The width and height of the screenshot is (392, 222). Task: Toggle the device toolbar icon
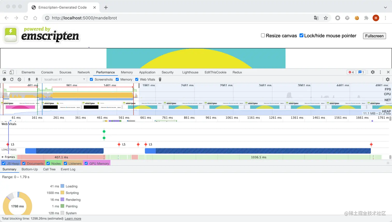coord(12,72)
